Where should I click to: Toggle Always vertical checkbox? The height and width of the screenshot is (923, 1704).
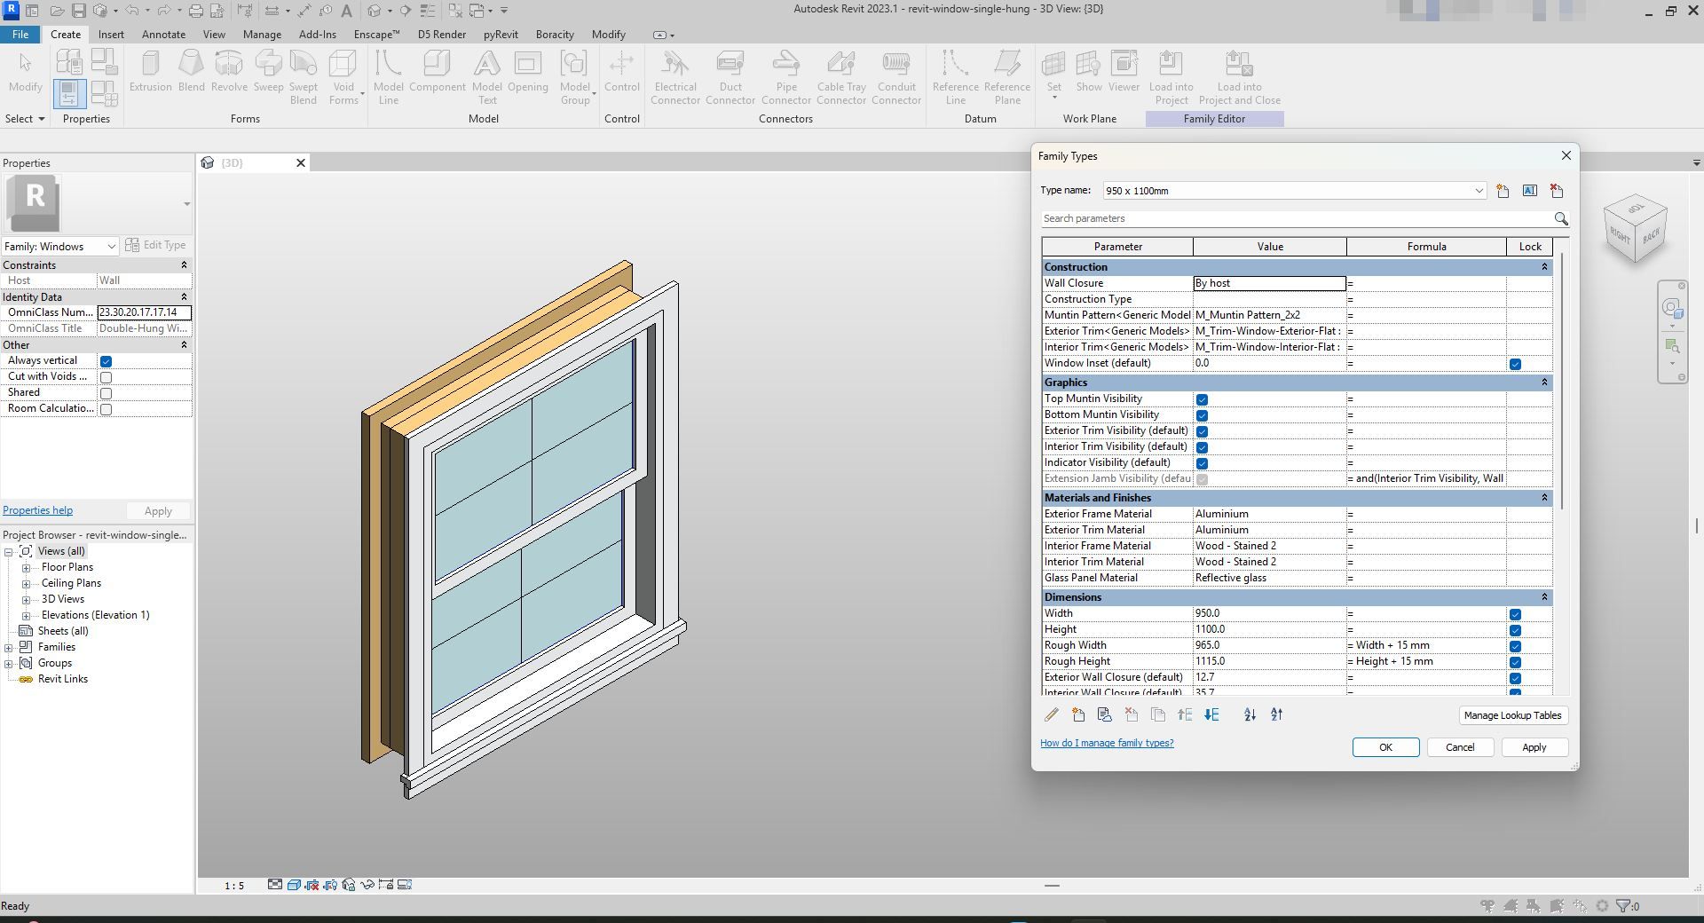tap(106, 361)
